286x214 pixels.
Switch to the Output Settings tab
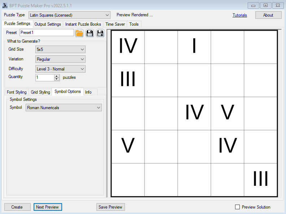(48, 24)
